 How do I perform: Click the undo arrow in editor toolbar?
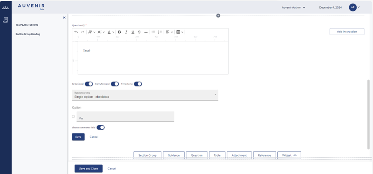click(x=76, y=32)
